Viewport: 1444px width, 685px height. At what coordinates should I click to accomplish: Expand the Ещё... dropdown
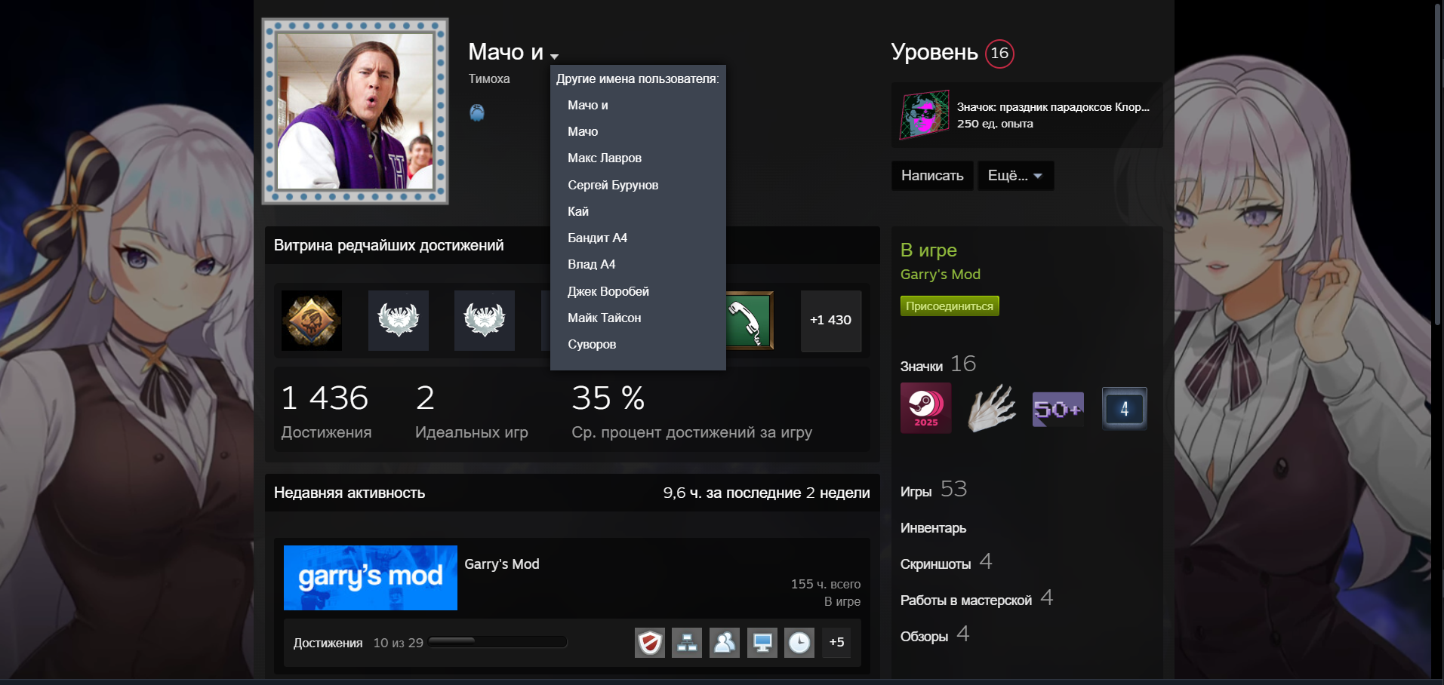pos(1015,175)
